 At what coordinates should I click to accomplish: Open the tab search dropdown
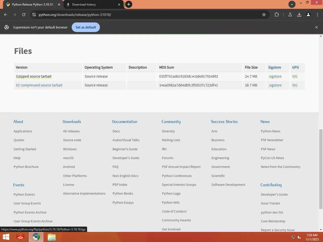[292, 4]
